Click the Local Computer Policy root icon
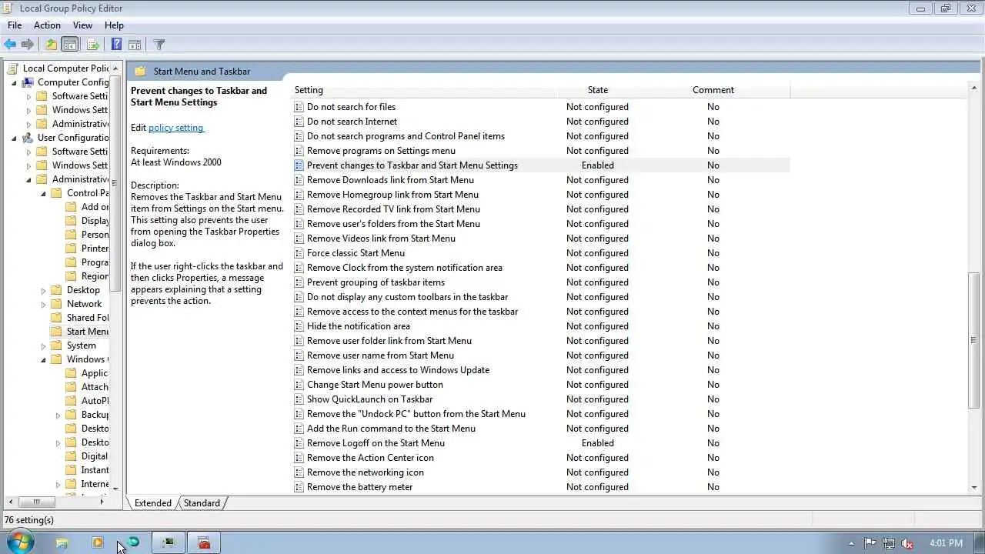Viewport: 985px width, 554px height. pos(13,68)
